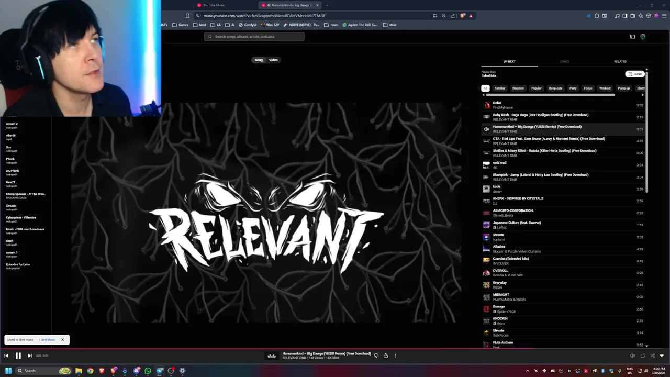Select the cold wall queue item
Screen dimensions: 670x377
[x=563, y=165]
